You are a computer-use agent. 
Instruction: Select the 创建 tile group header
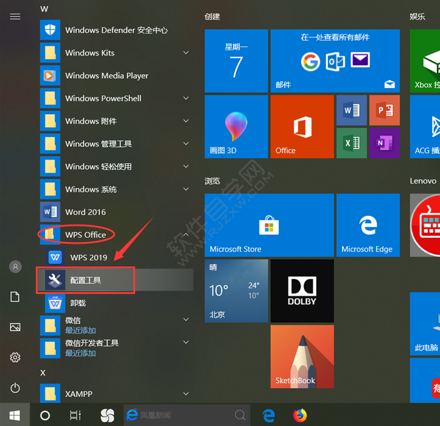pyautogui.click(x=212, y=17)
